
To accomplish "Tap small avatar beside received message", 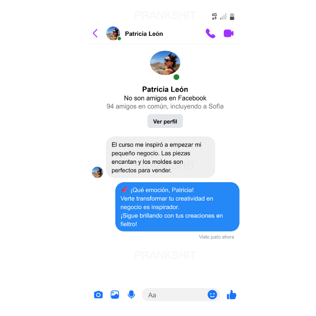I will (x=97, y=172).
